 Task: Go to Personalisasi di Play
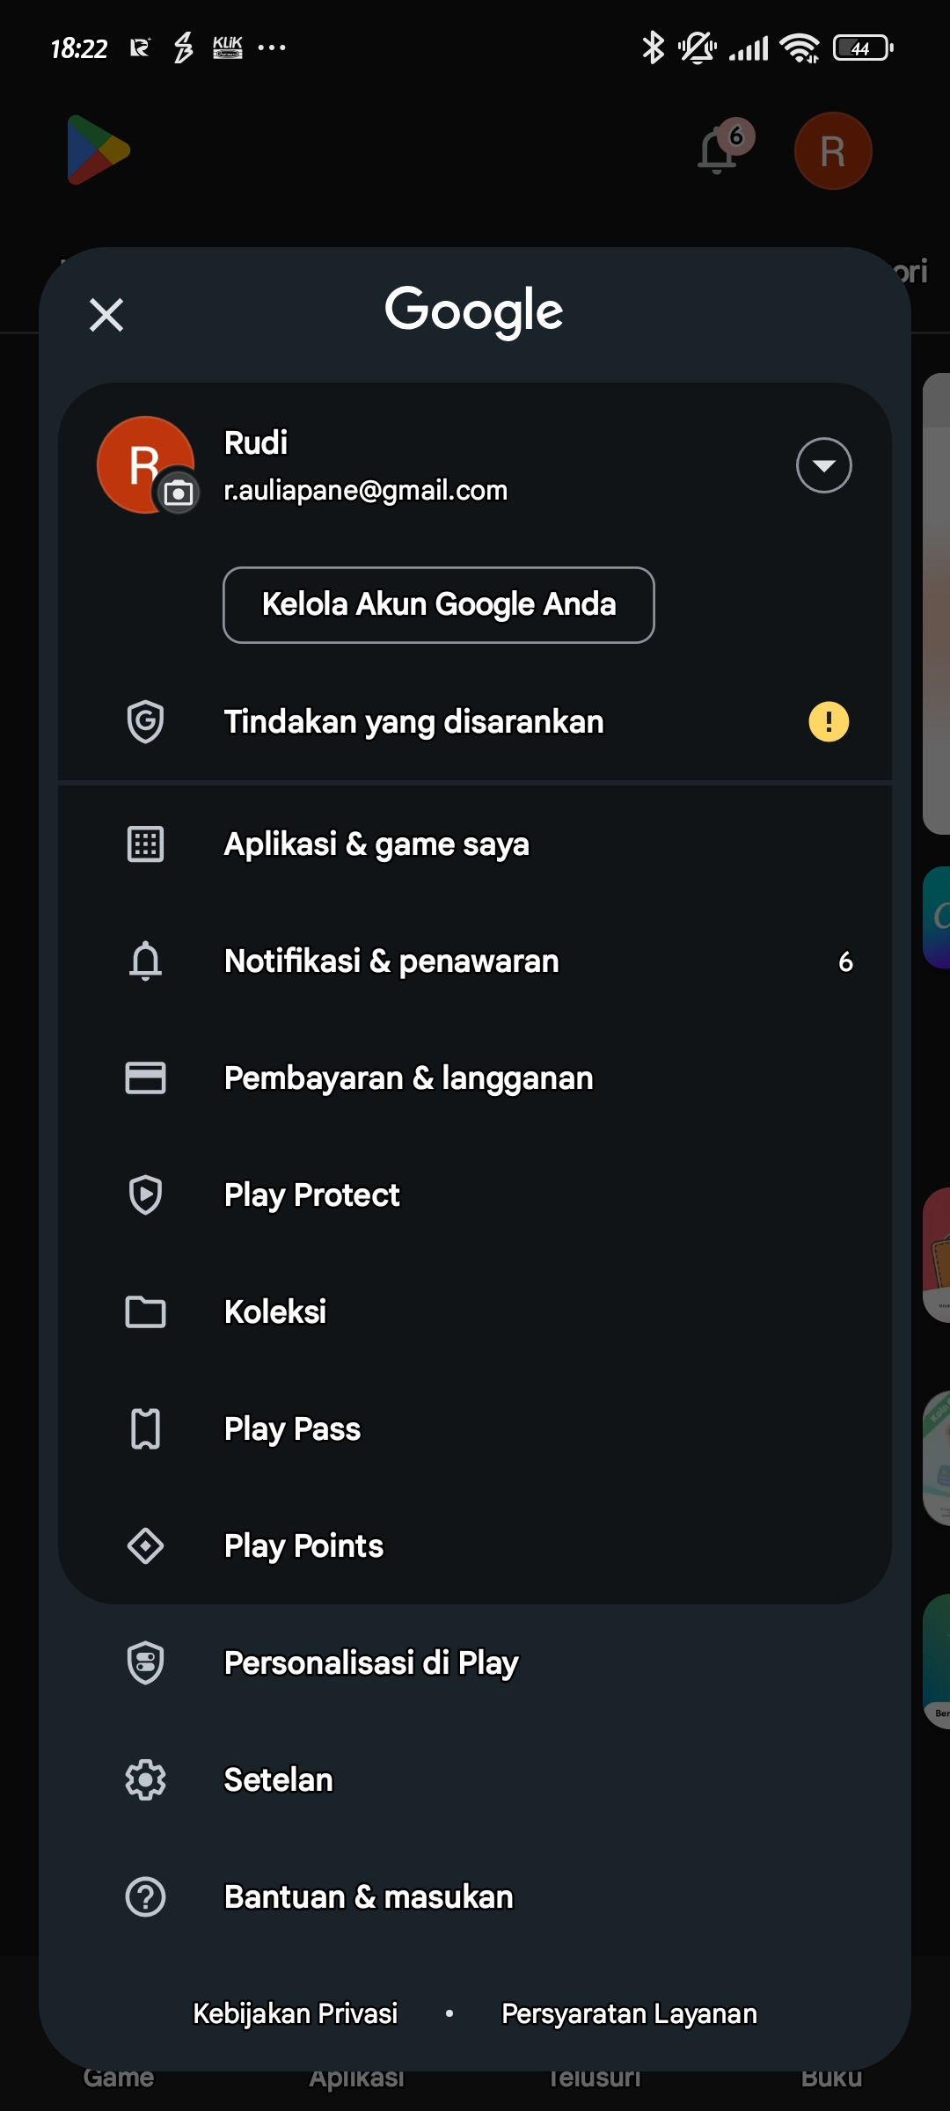click(370, 1663)
